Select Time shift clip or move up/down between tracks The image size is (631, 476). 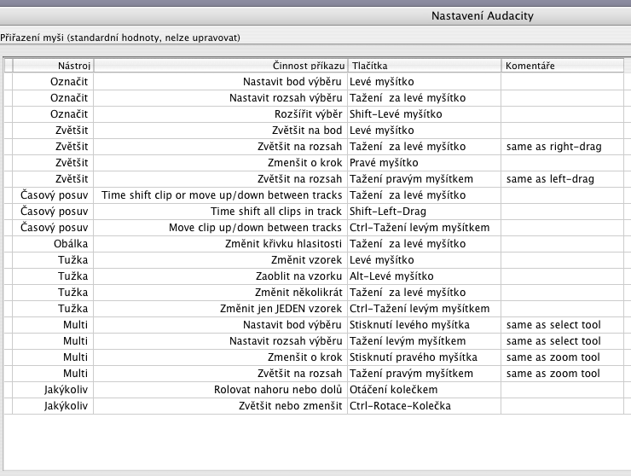coord(221,194)
